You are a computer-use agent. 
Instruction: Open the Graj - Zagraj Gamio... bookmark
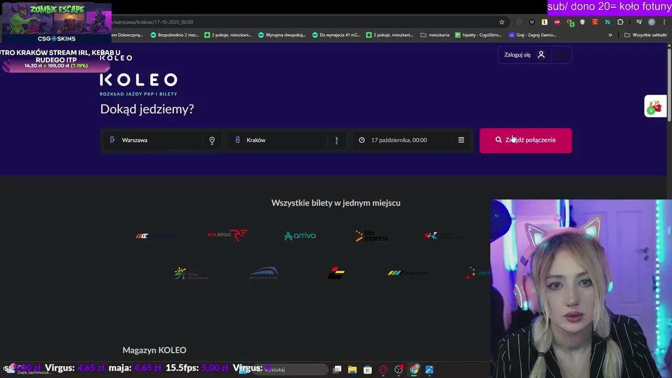pos(532,35)
